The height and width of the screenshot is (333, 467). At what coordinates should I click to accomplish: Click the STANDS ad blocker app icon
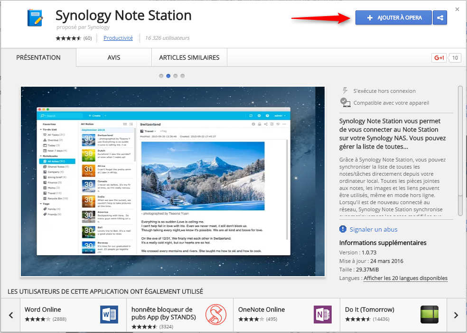pyautogui.click(x=217, y=315)
